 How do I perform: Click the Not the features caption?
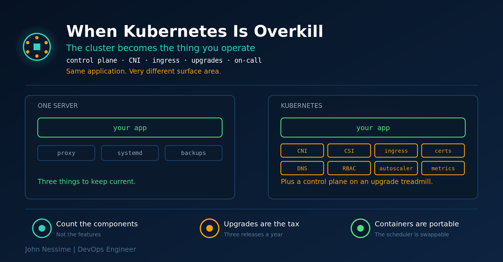(x=78, y=234)
